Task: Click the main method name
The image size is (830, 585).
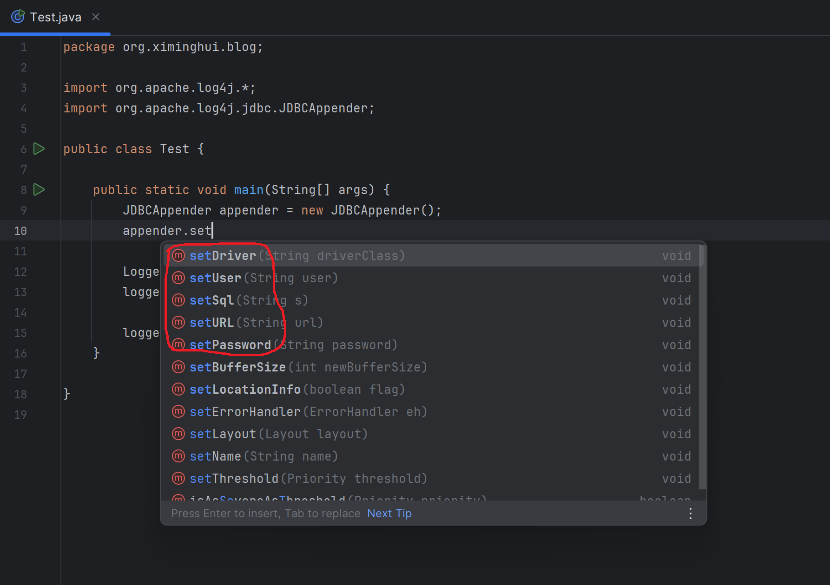Action: coord(249,190)
